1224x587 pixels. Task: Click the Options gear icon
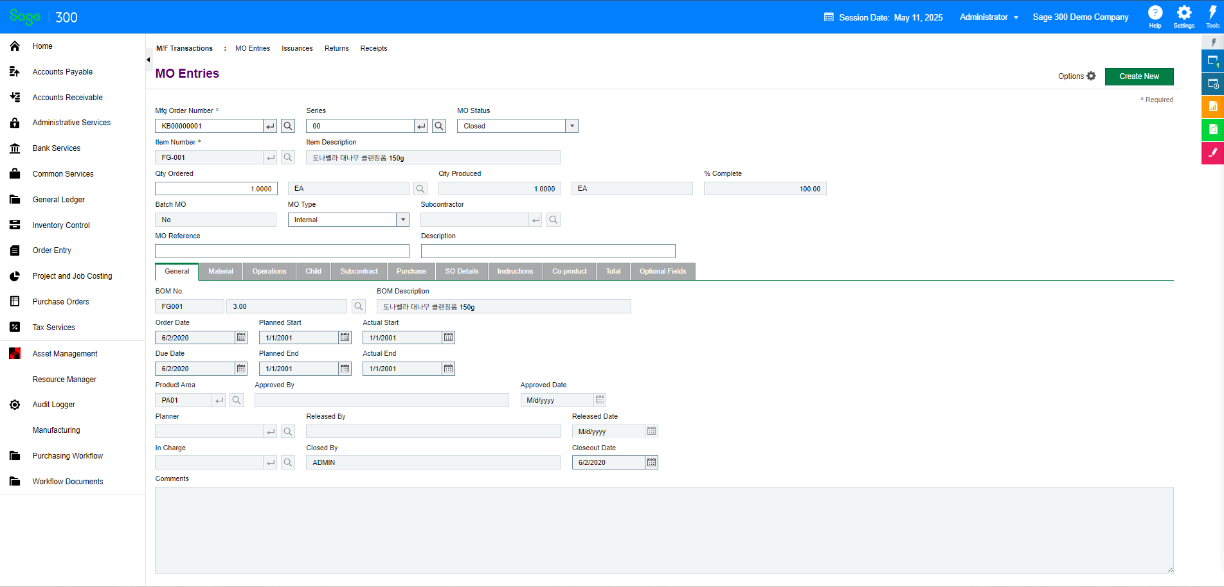point(1091,76)
